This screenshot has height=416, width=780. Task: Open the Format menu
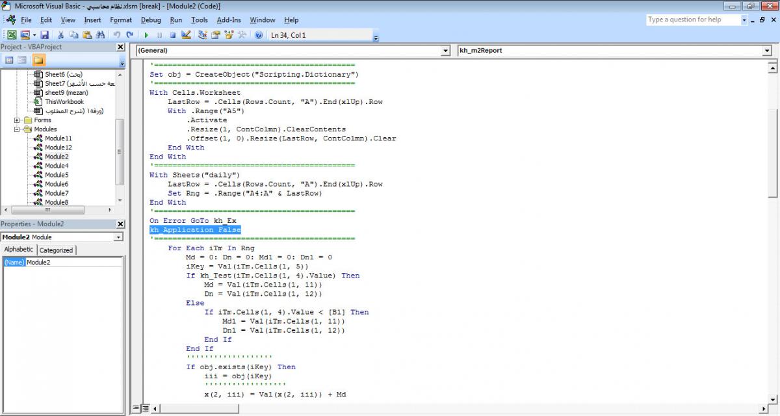(121, 20)
